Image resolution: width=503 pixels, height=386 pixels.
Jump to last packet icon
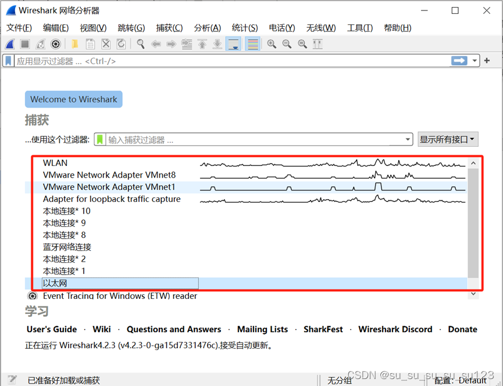tap(217, 44)
